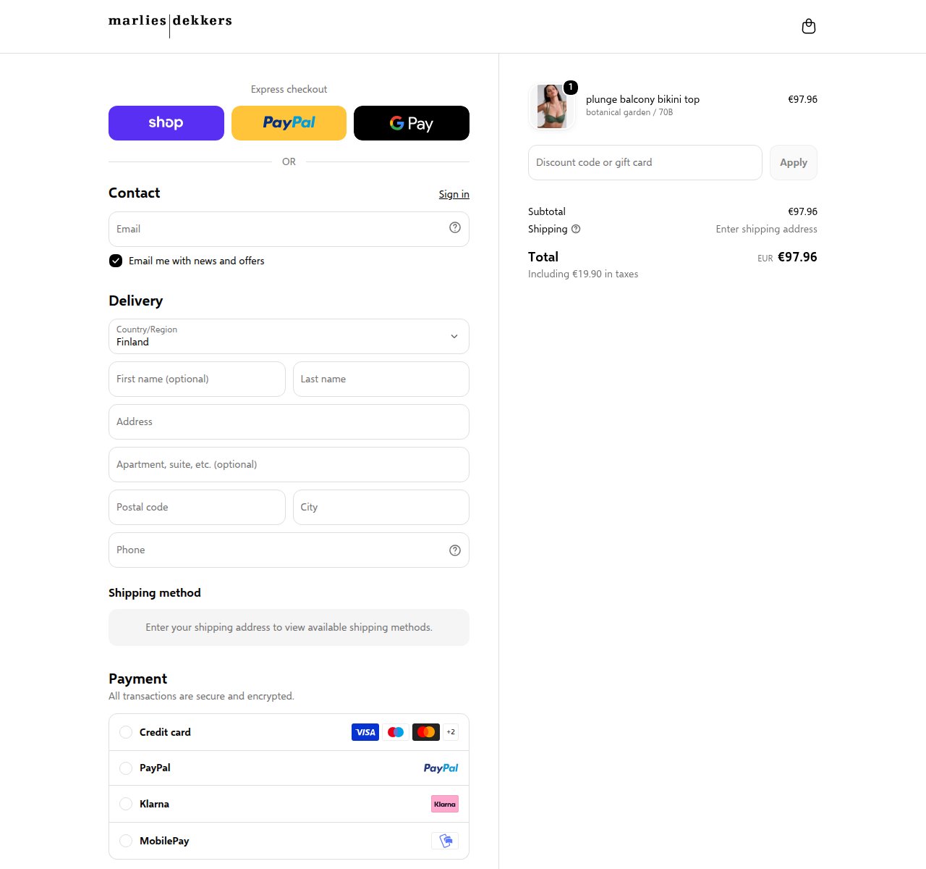Click the shipping info question icon
The height and width of the screenshot is (869, 926).
tap(576, 229)
